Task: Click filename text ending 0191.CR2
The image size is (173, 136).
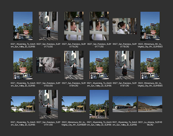Action: pos(49,124)
